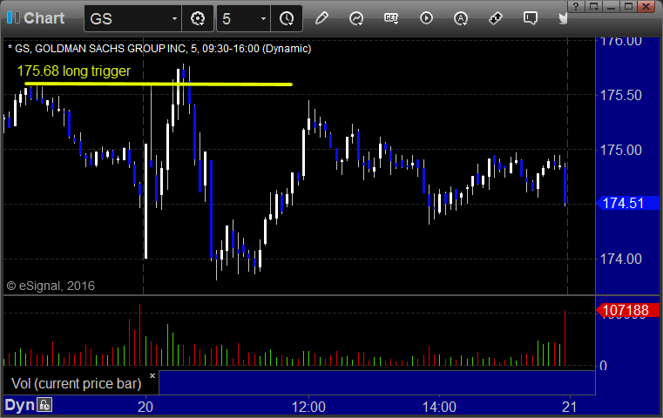Open the studies chart icon menu

(356, 18)
